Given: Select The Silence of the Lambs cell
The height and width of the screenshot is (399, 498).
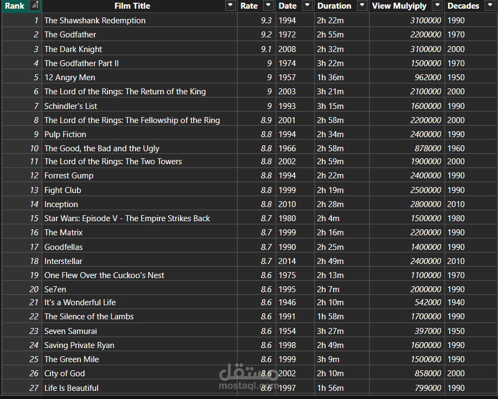Looking at the screenshot, I should (x=140, y=316).
